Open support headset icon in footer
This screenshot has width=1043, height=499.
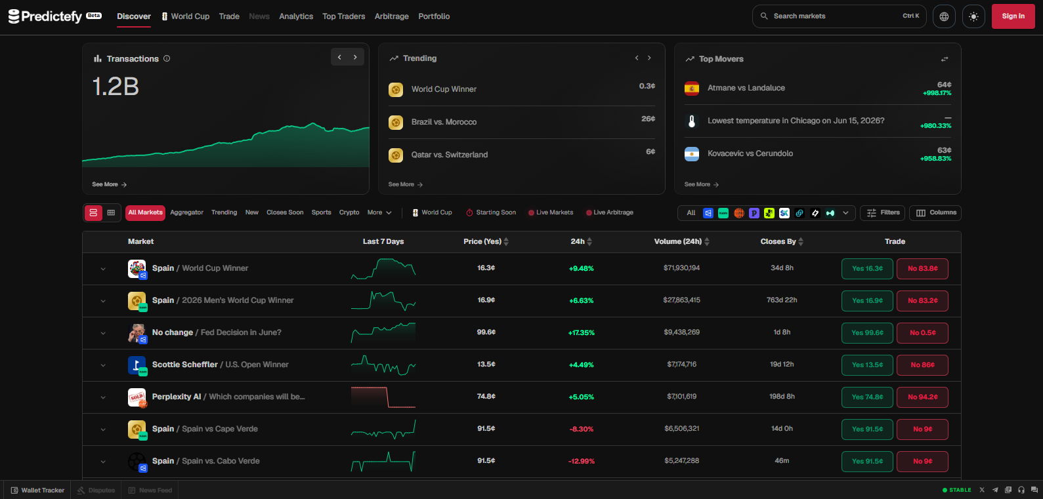[1021, 490]
